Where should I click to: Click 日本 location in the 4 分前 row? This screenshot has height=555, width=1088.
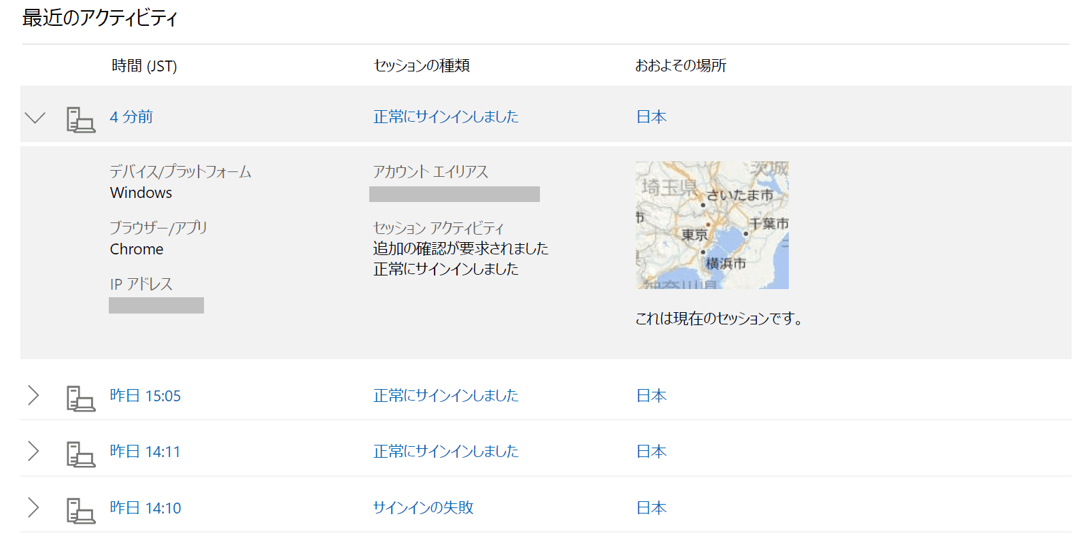pos(651,117)
